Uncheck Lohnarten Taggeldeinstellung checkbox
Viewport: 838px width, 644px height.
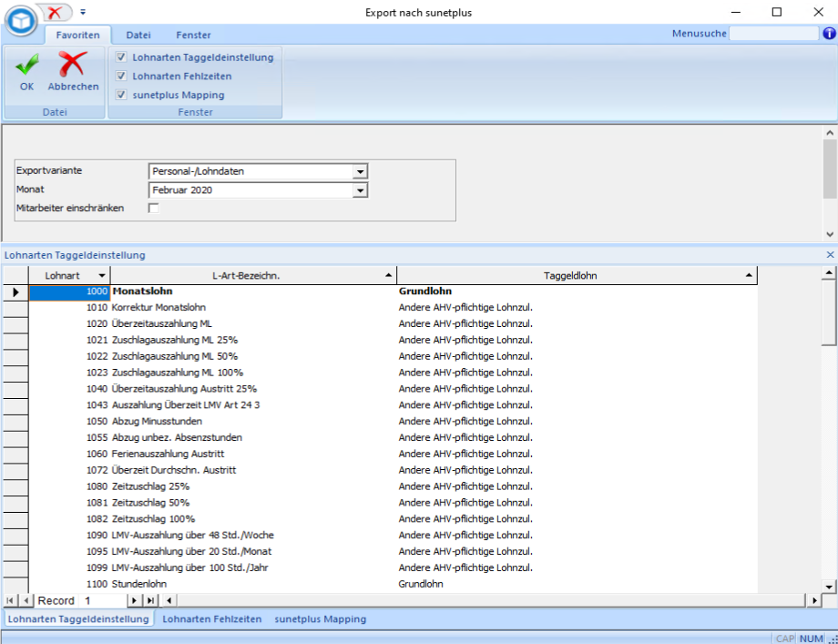tap(121, 57)
